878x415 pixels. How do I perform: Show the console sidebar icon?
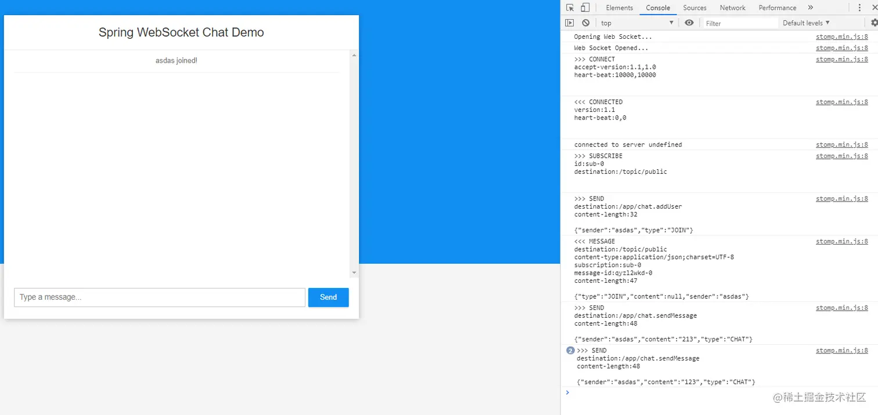point(570,23)
